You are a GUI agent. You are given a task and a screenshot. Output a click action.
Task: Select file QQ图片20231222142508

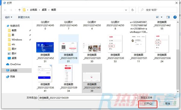(x=115, y=25)
